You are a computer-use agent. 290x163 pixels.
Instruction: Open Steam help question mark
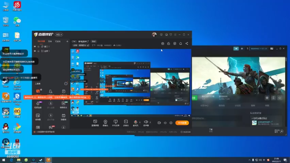pyautogui.click(x=247, y=49)
